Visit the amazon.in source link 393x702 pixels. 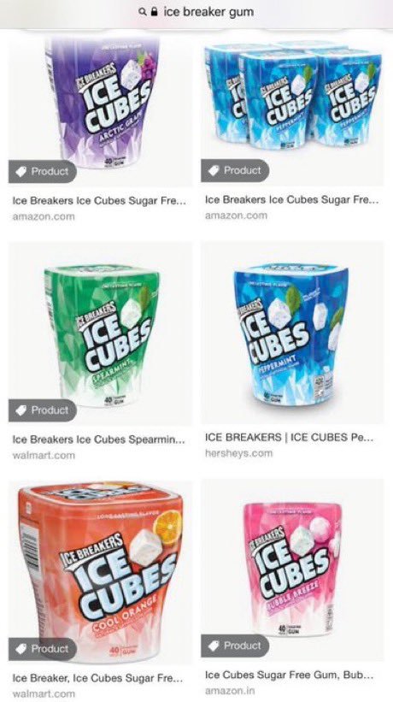tap(230, 691)
